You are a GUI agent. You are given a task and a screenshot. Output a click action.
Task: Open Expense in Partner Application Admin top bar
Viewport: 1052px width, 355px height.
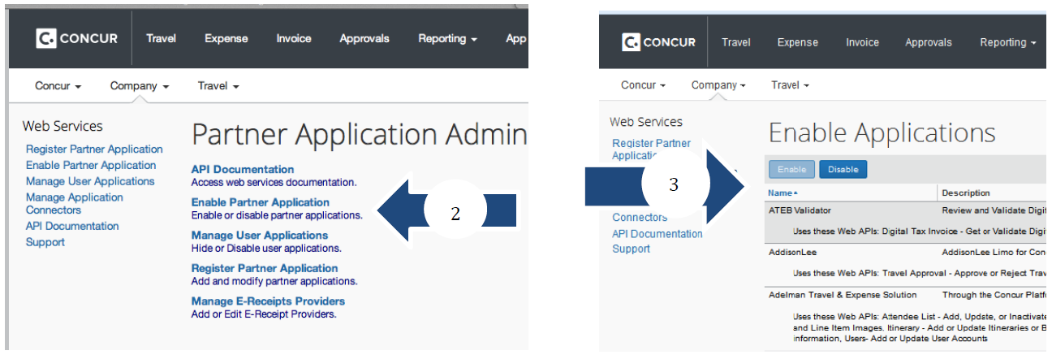(226, 38)
